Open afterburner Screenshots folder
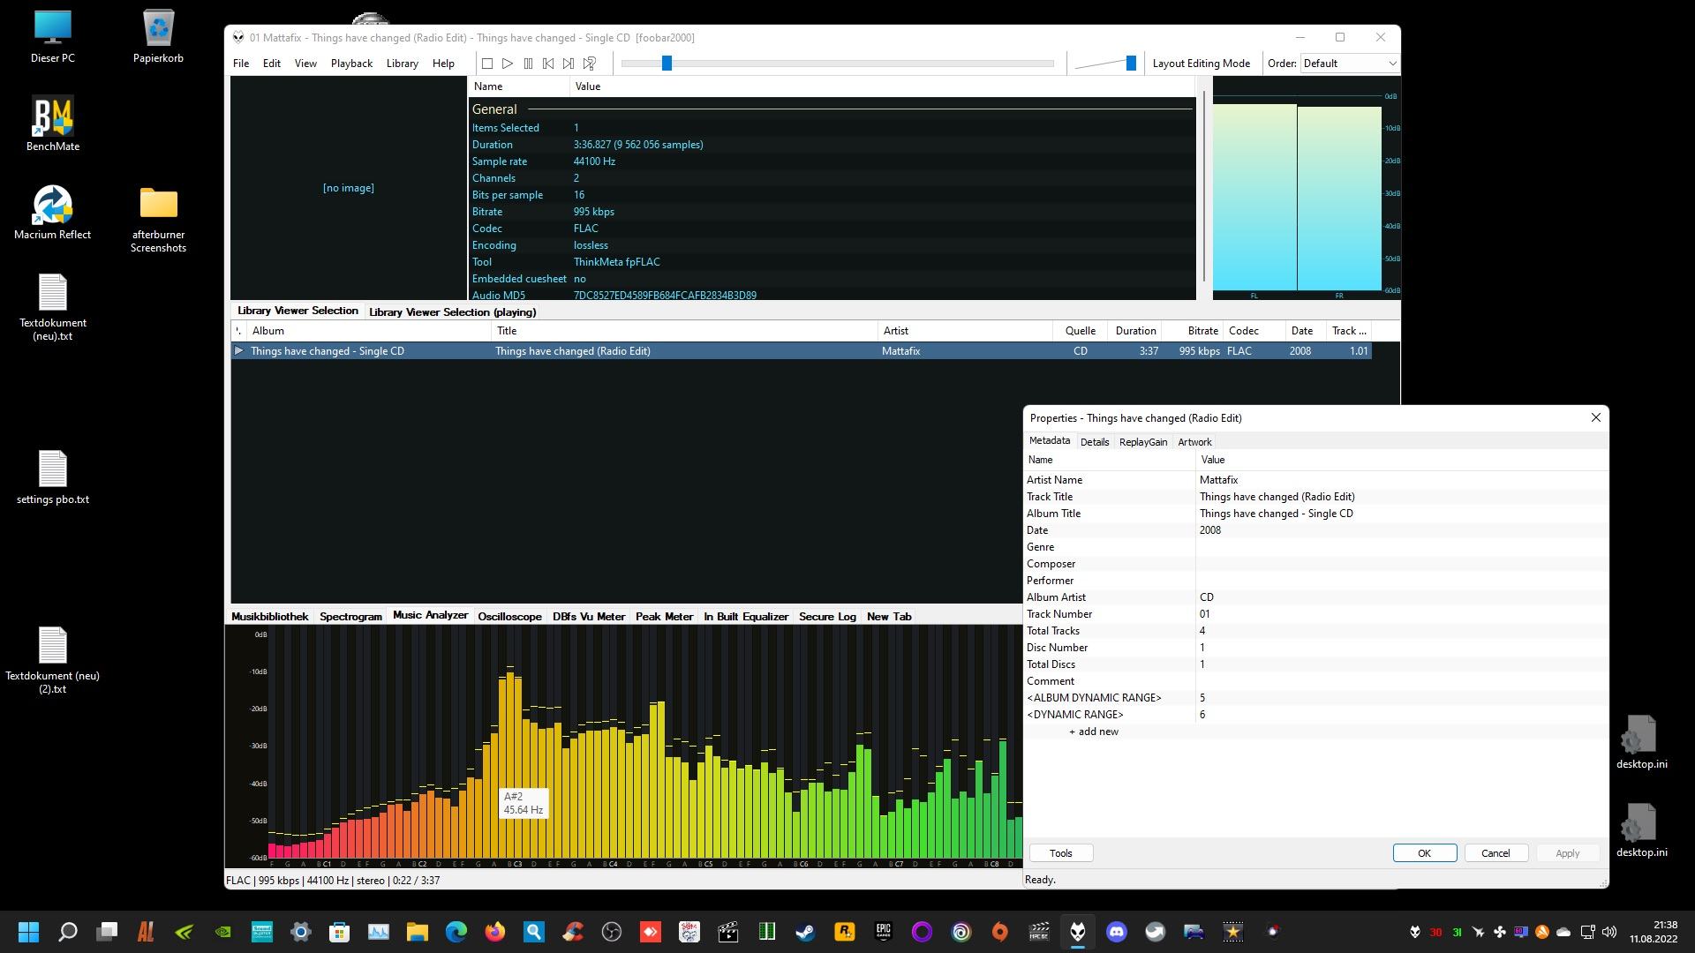The image size is (1695, 953). click(x=158, y=219)
